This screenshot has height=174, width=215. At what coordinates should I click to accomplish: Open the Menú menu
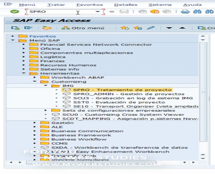pos(27,5)
